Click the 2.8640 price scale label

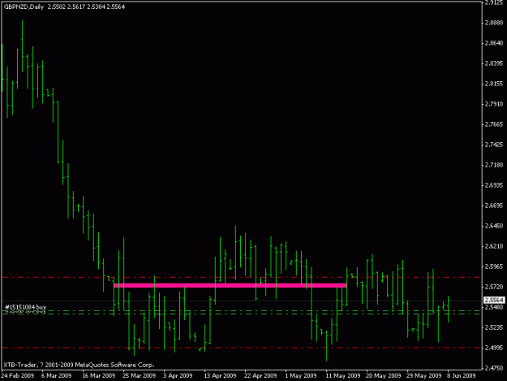pos(494,43)
